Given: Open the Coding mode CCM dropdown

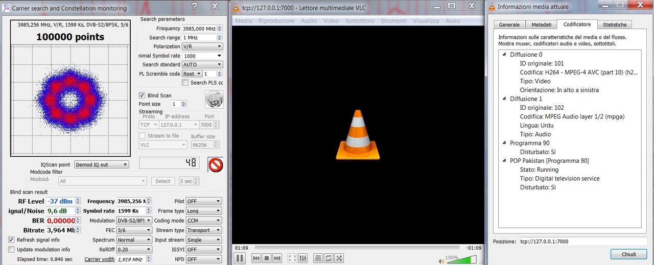Looking at the screenshot, I should coord(204,221).
